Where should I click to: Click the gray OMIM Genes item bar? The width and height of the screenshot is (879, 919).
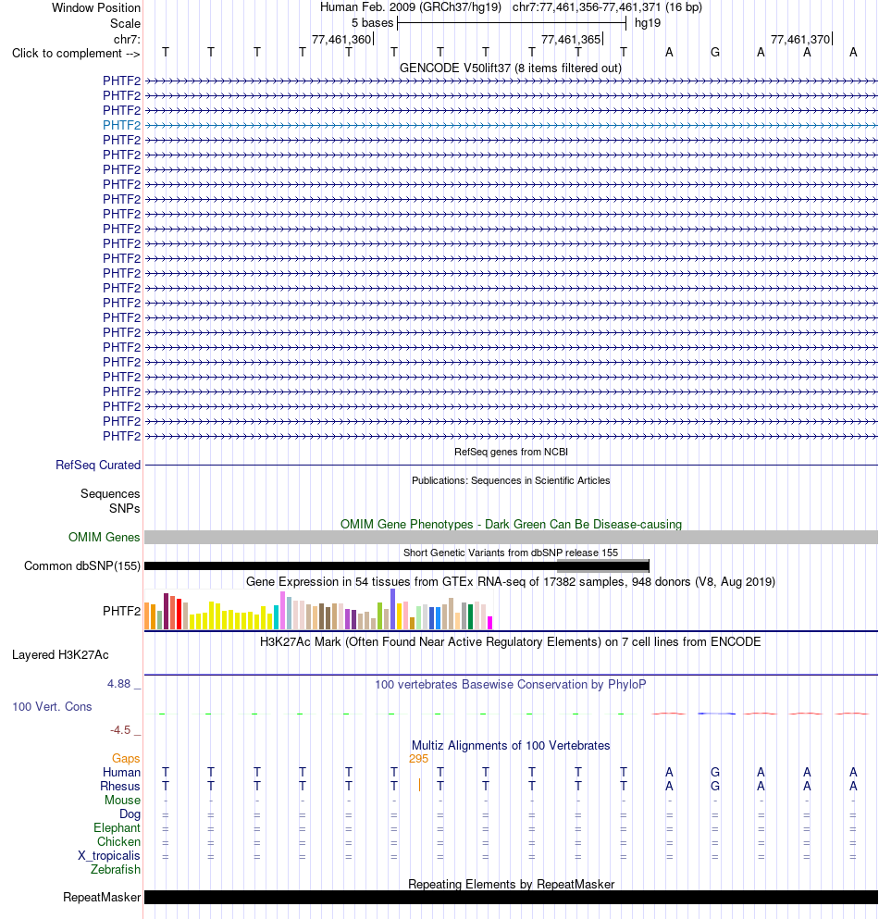(x=511, y=537)
